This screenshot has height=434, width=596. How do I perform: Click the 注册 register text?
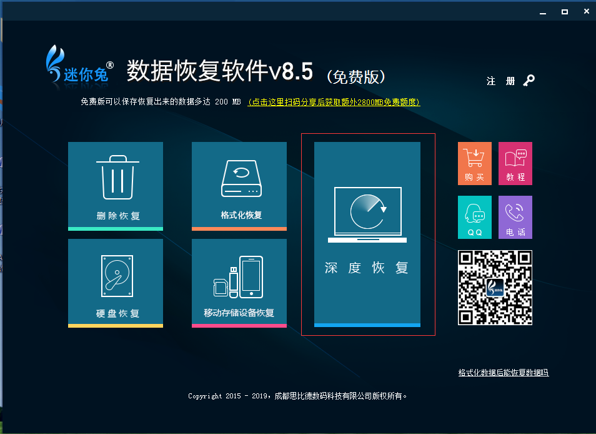(x=500, y=81)
